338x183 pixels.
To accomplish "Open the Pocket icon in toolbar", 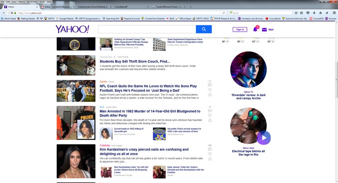I will pyautogui.click(x=308, y=13).
